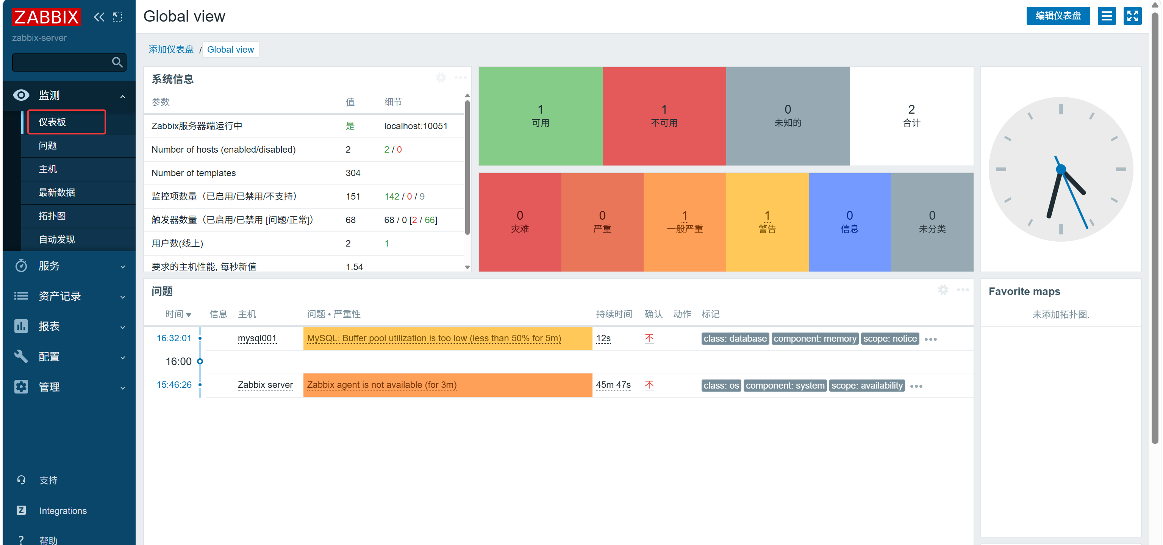1163x545 pixels.
Task: Click the 添加仪表盘 breadcrumb link
Action: pyautogui.click(x=171, y=50)
